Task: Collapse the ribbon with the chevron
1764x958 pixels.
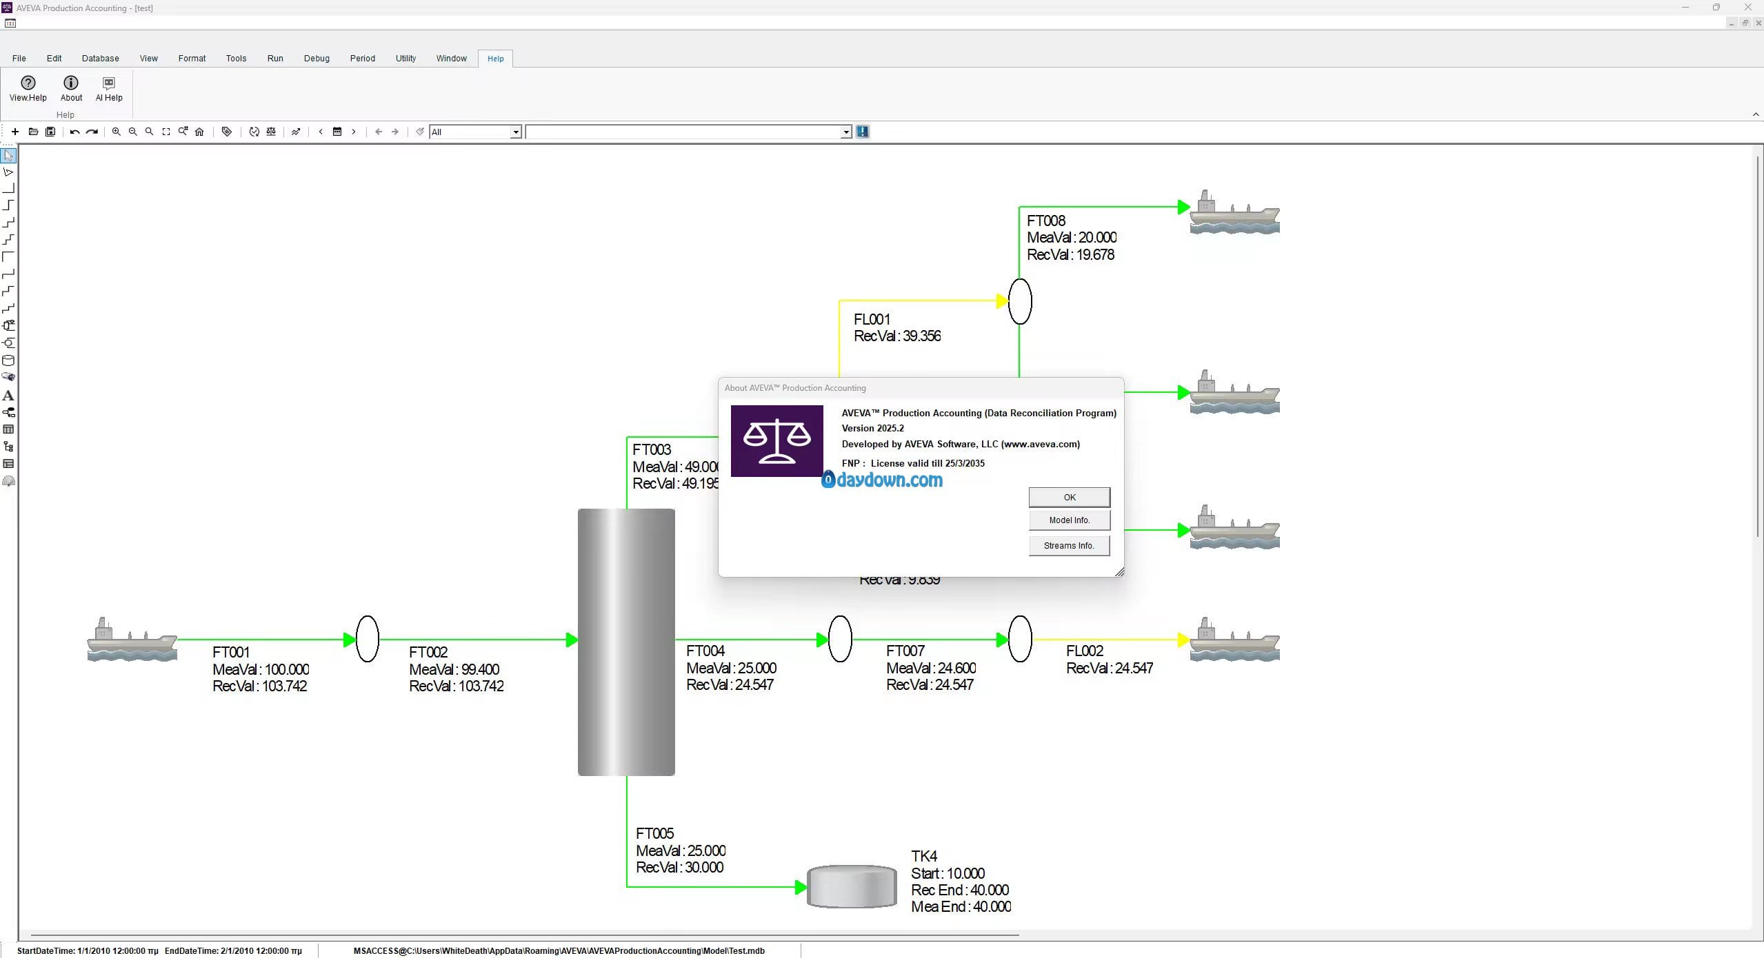Action: coord(1755,114)
